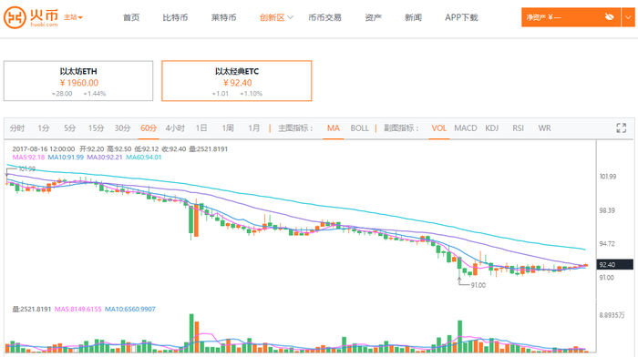Enable KDJ sub indicator
The width and height of the screenshot is (638, 357).
pos(491,128)
